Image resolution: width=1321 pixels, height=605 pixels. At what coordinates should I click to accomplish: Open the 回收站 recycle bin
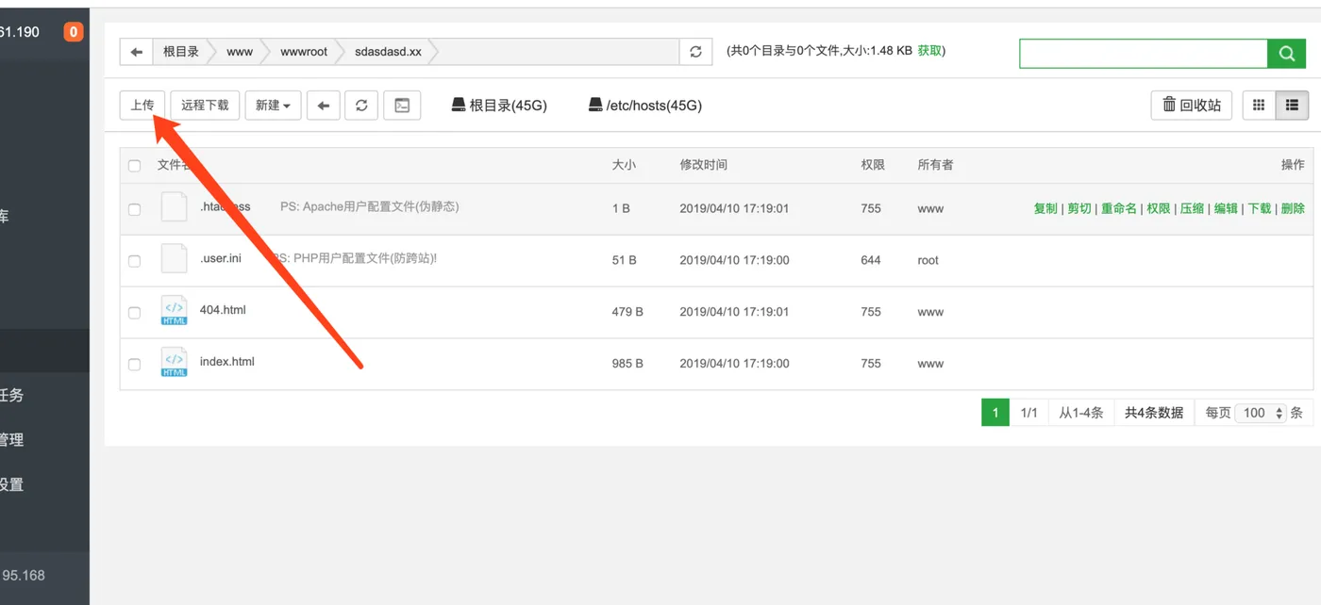1192,106
